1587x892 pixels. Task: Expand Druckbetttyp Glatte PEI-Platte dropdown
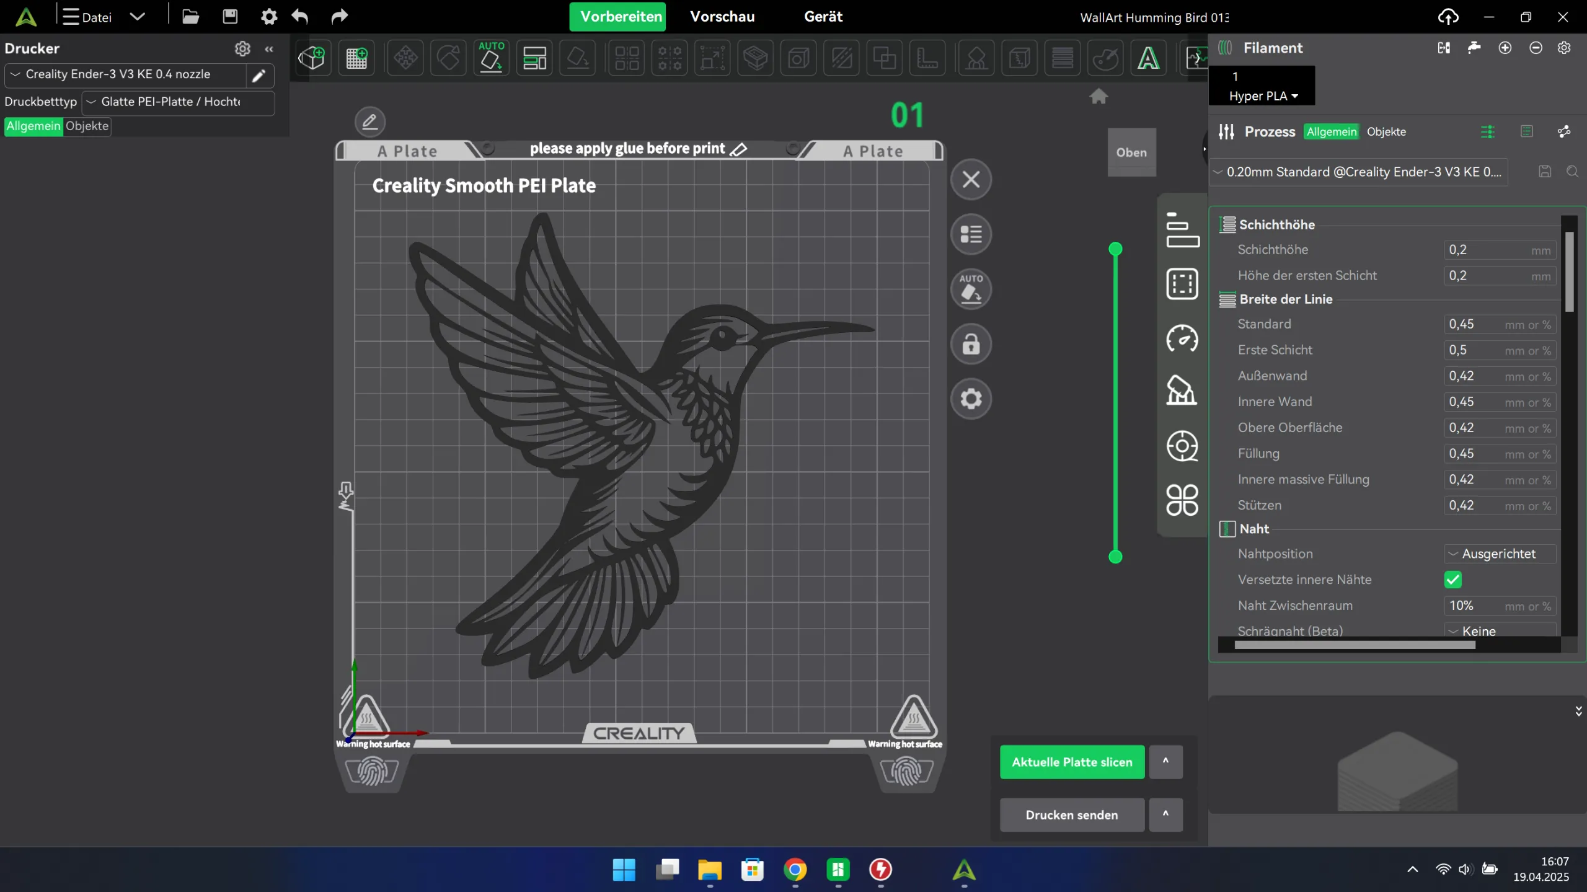(x=177, y=102)
